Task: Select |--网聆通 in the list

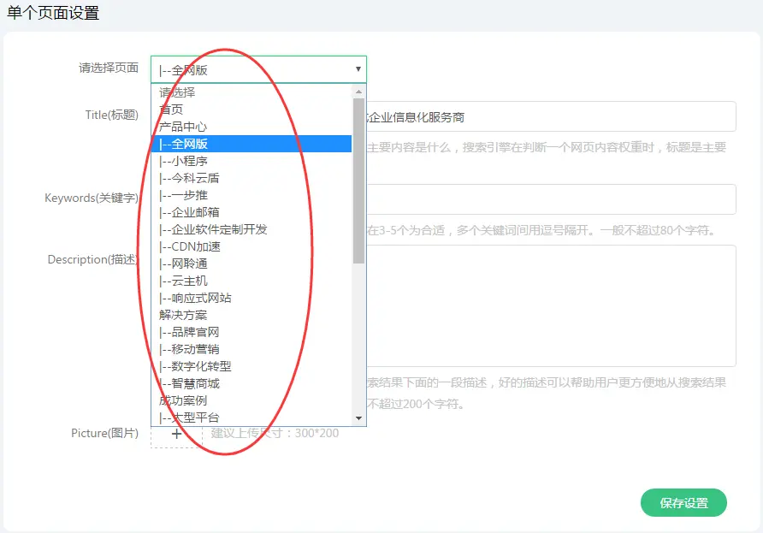Action: coord(251,264)
